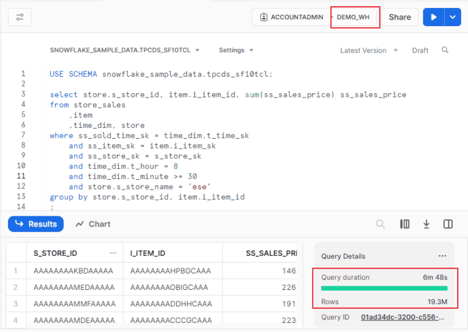Open run options chevron dropdown
This screenshot has width=468, height=332.
[x=453, y=17]
